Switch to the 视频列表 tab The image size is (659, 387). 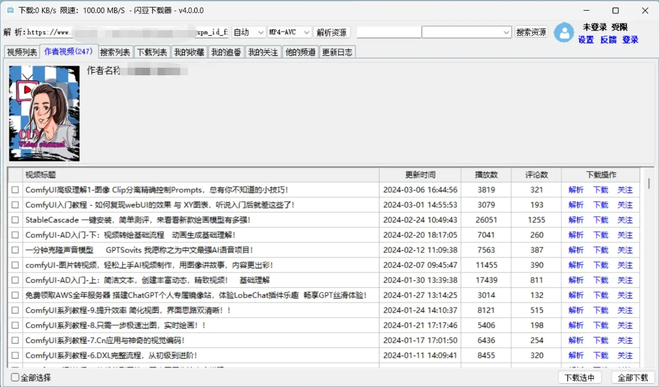click(22, 53)
